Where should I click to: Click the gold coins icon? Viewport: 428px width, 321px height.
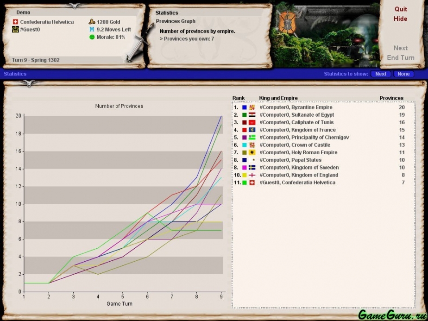coord(92,22)
